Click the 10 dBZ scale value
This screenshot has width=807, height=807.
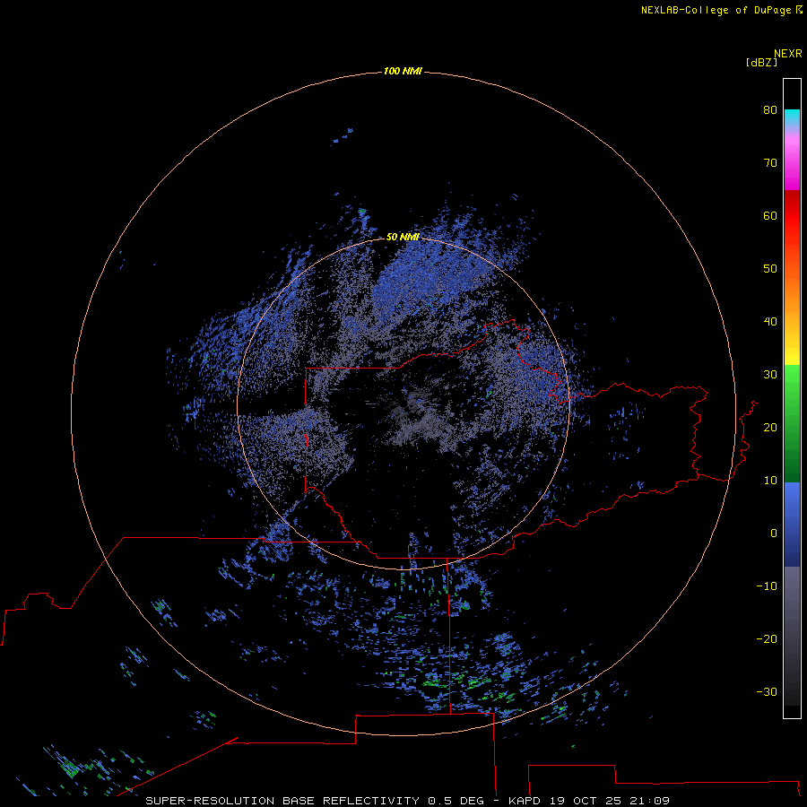770,481
